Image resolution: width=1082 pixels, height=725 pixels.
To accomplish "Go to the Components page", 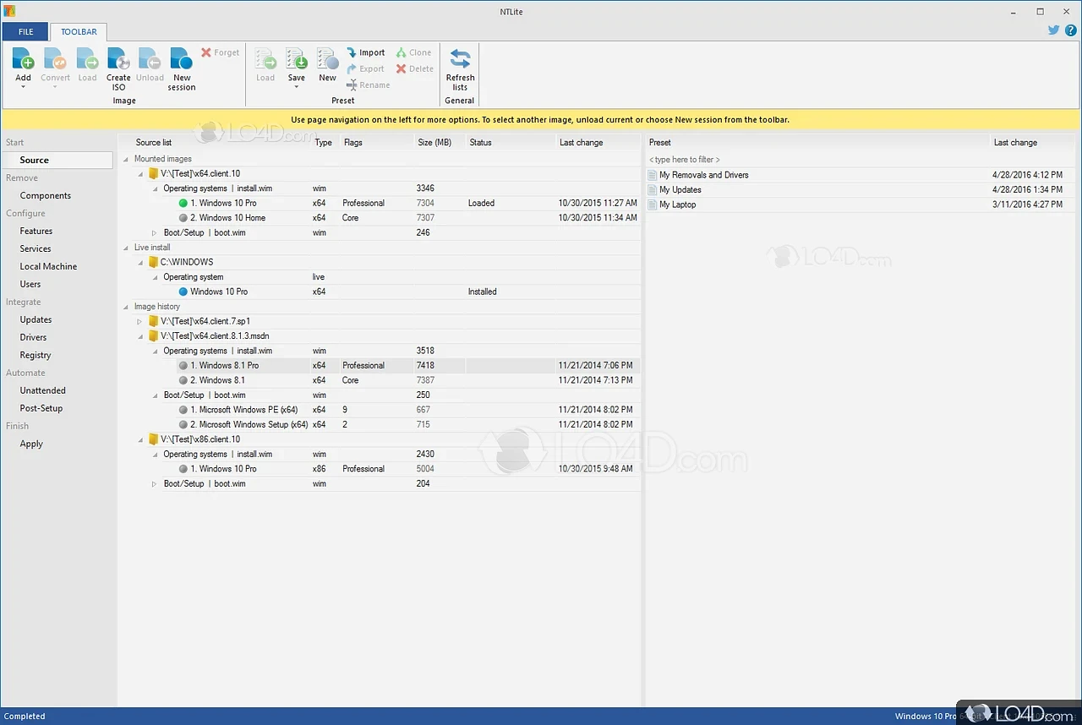I will point(46,195).
